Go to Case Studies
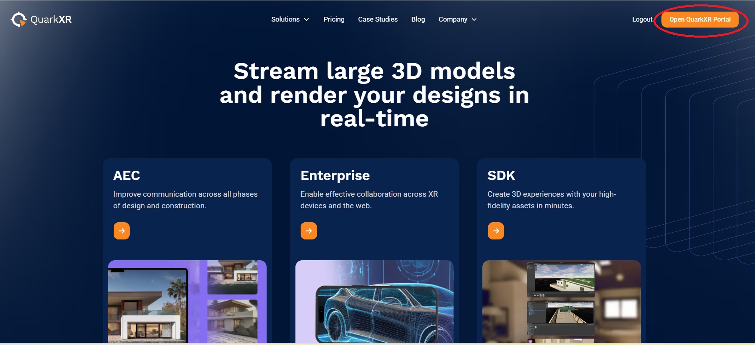 point(378,19)
